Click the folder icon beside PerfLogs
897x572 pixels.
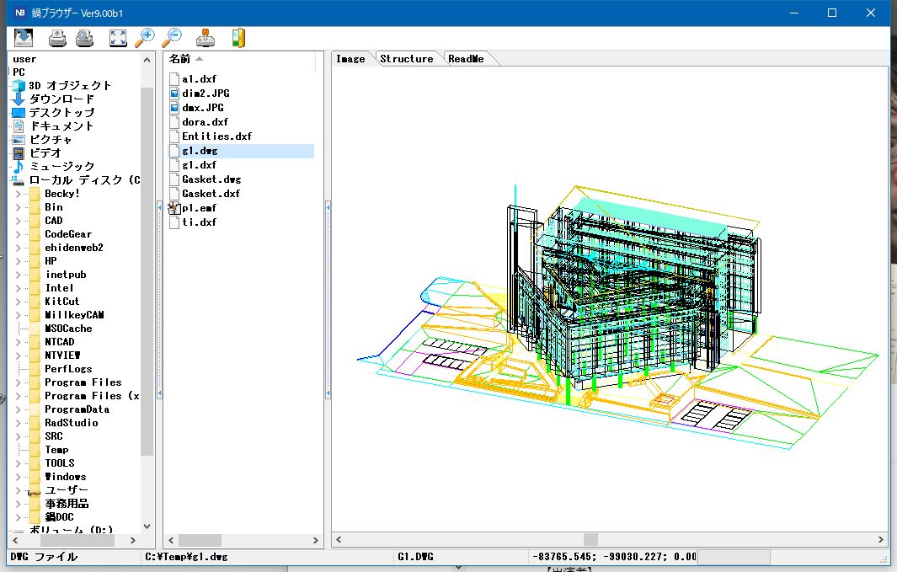pos(35,369)
